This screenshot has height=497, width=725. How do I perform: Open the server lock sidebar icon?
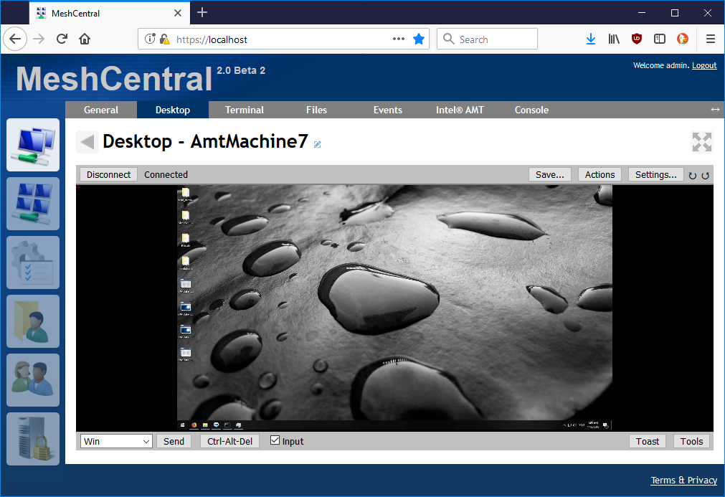(33, 439)
